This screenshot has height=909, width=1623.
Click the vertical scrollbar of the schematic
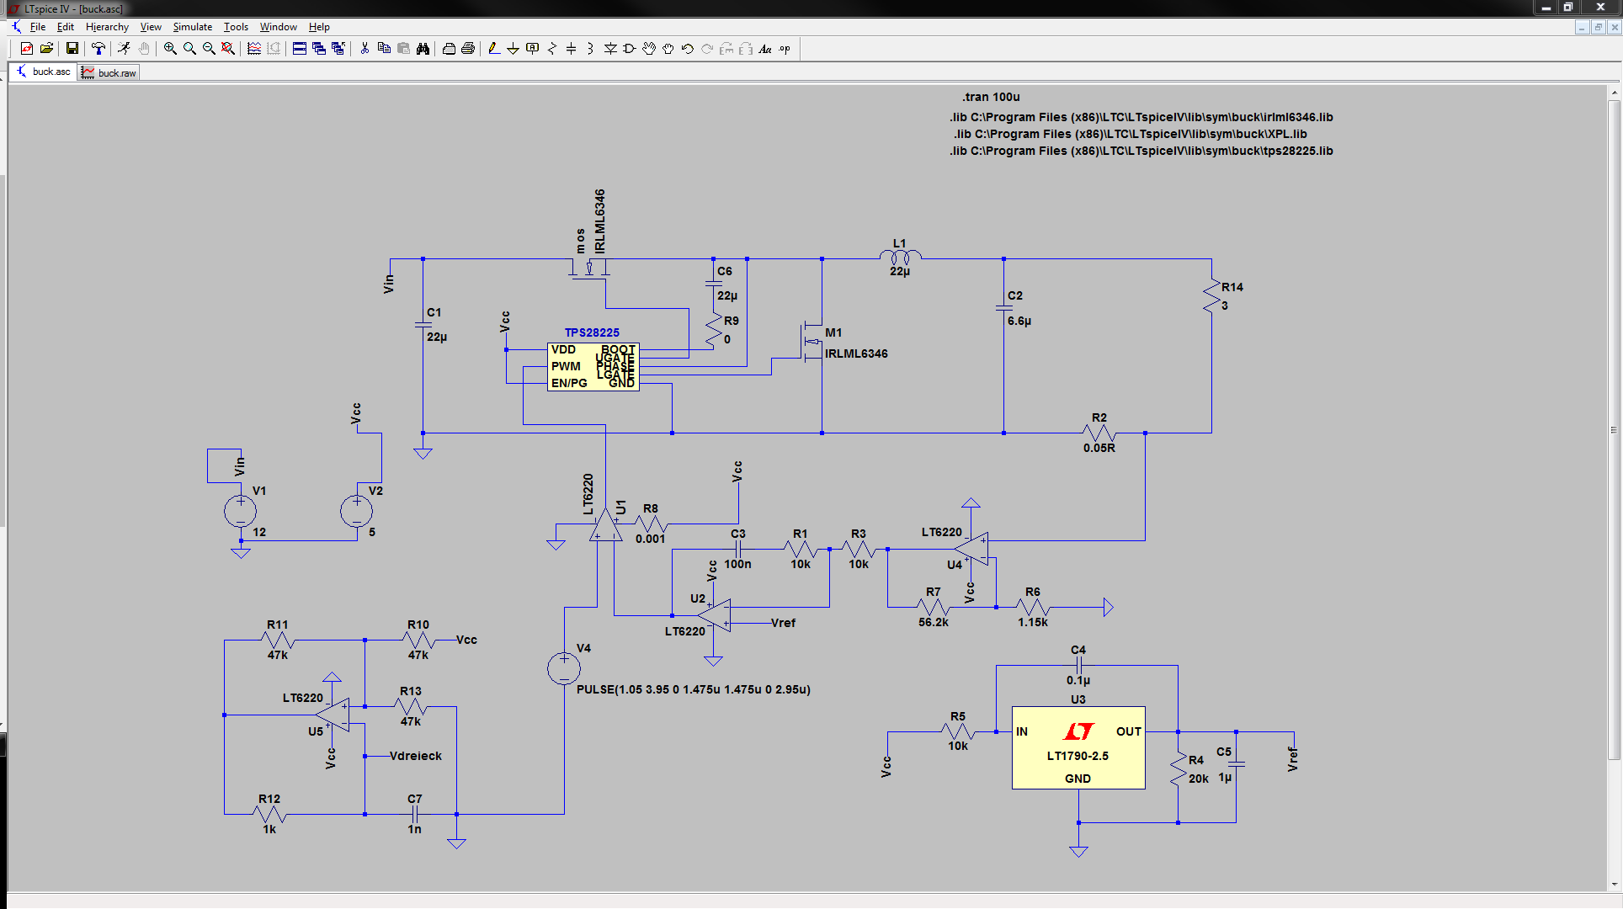point(1614,429)
